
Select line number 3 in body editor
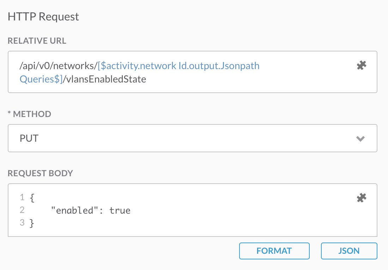[22, 223]
